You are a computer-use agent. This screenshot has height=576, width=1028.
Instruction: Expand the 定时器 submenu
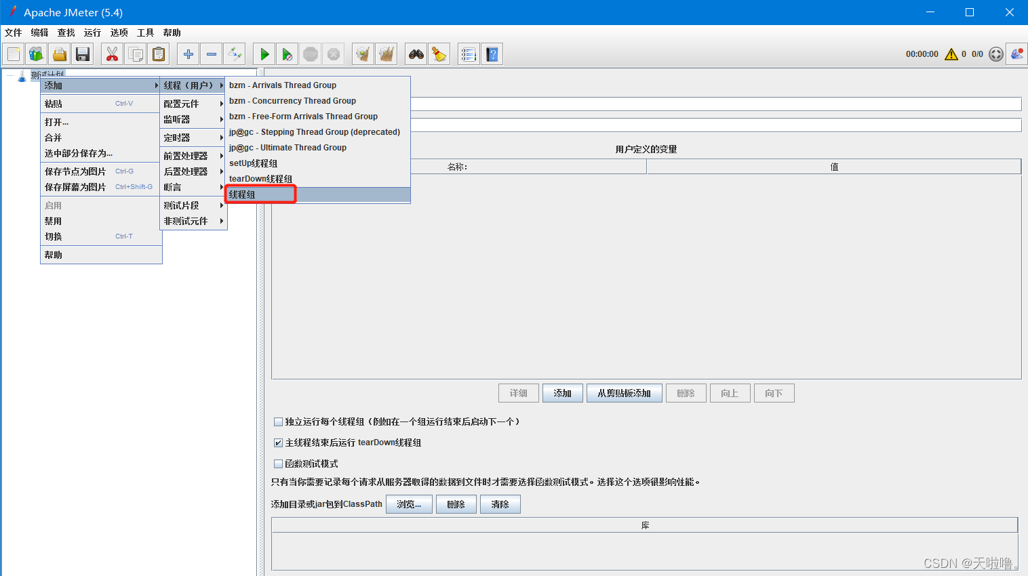(x=193, y=138)
